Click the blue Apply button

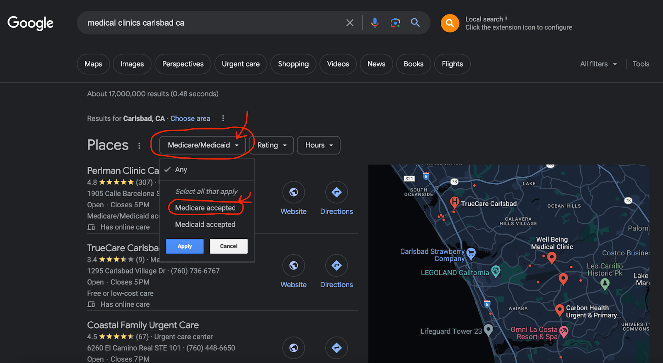tap(185, 246)
